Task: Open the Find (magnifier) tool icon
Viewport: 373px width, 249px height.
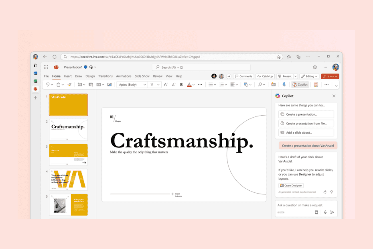Action: point(260,84)
